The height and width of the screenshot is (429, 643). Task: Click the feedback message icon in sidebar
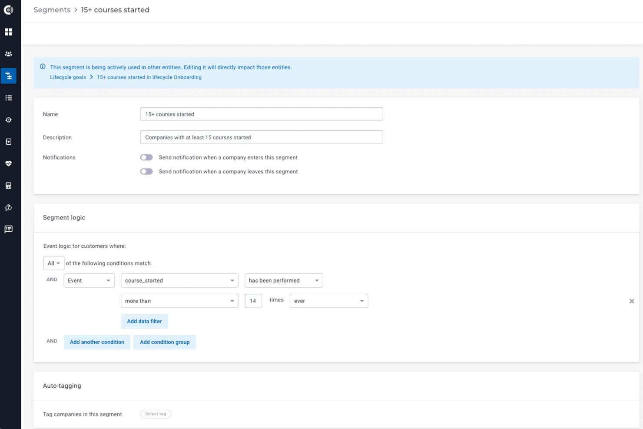pos(9,229)
